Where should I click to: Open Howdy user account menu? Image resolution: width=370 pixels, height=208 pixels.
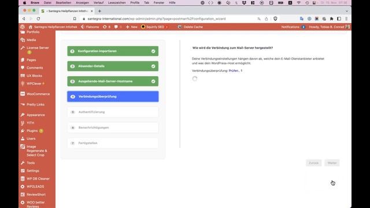pyautogui.click(x=329, y=27)
